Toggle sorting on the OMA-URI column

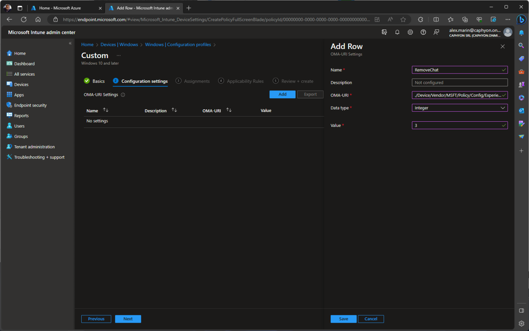228,110
